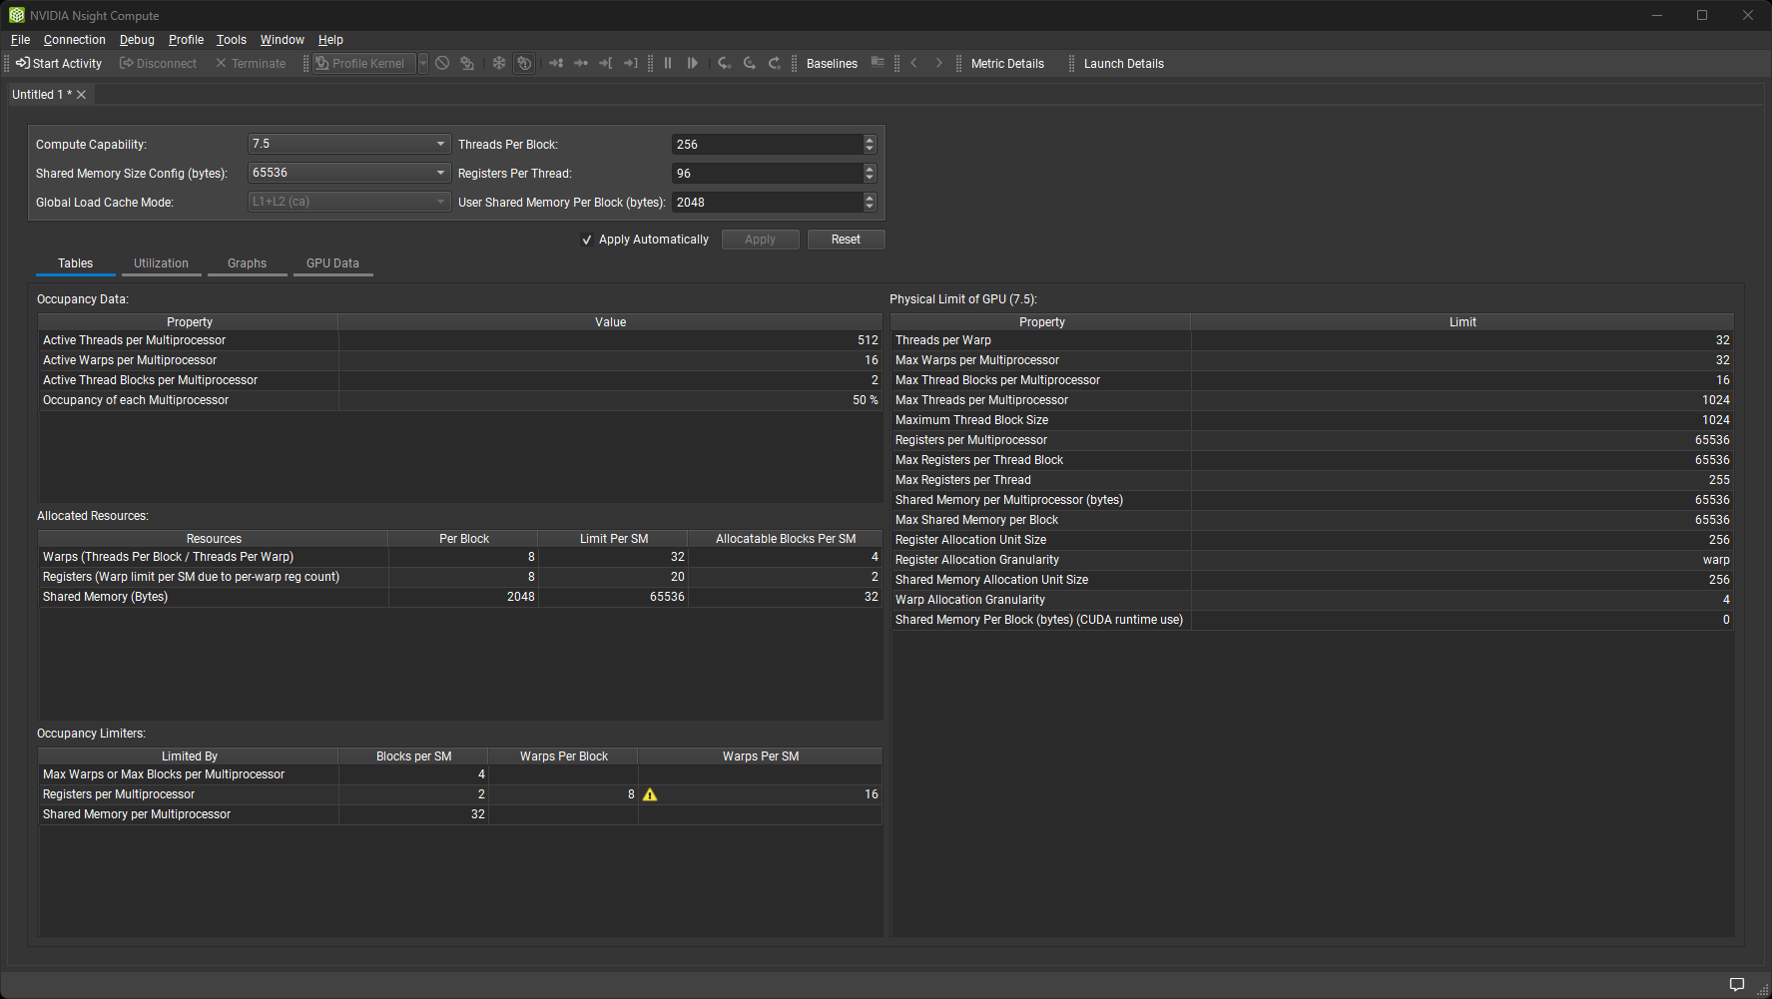Select the 'Registers per Multiprocessor' limiter row
Screen dimensions: 1772x999
coord(460,794)
